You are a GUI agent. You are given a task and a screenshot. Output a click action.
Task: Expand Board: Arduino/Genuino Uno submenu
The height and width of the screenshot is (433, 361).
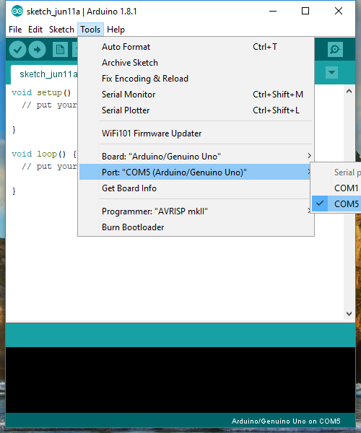196,157
